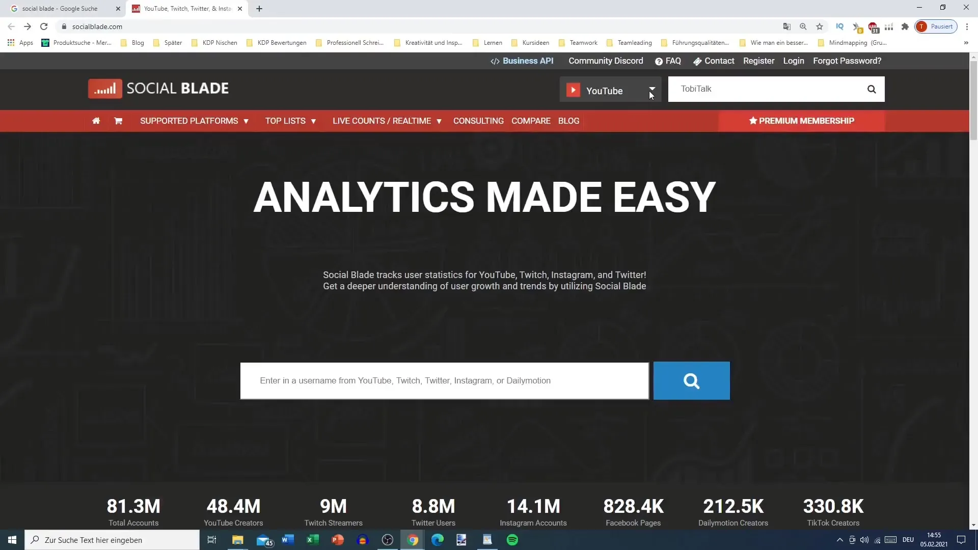Click the header search field containing TobiTalk
The width and height of the screenshot is (978, 550).
pos(767,89)
